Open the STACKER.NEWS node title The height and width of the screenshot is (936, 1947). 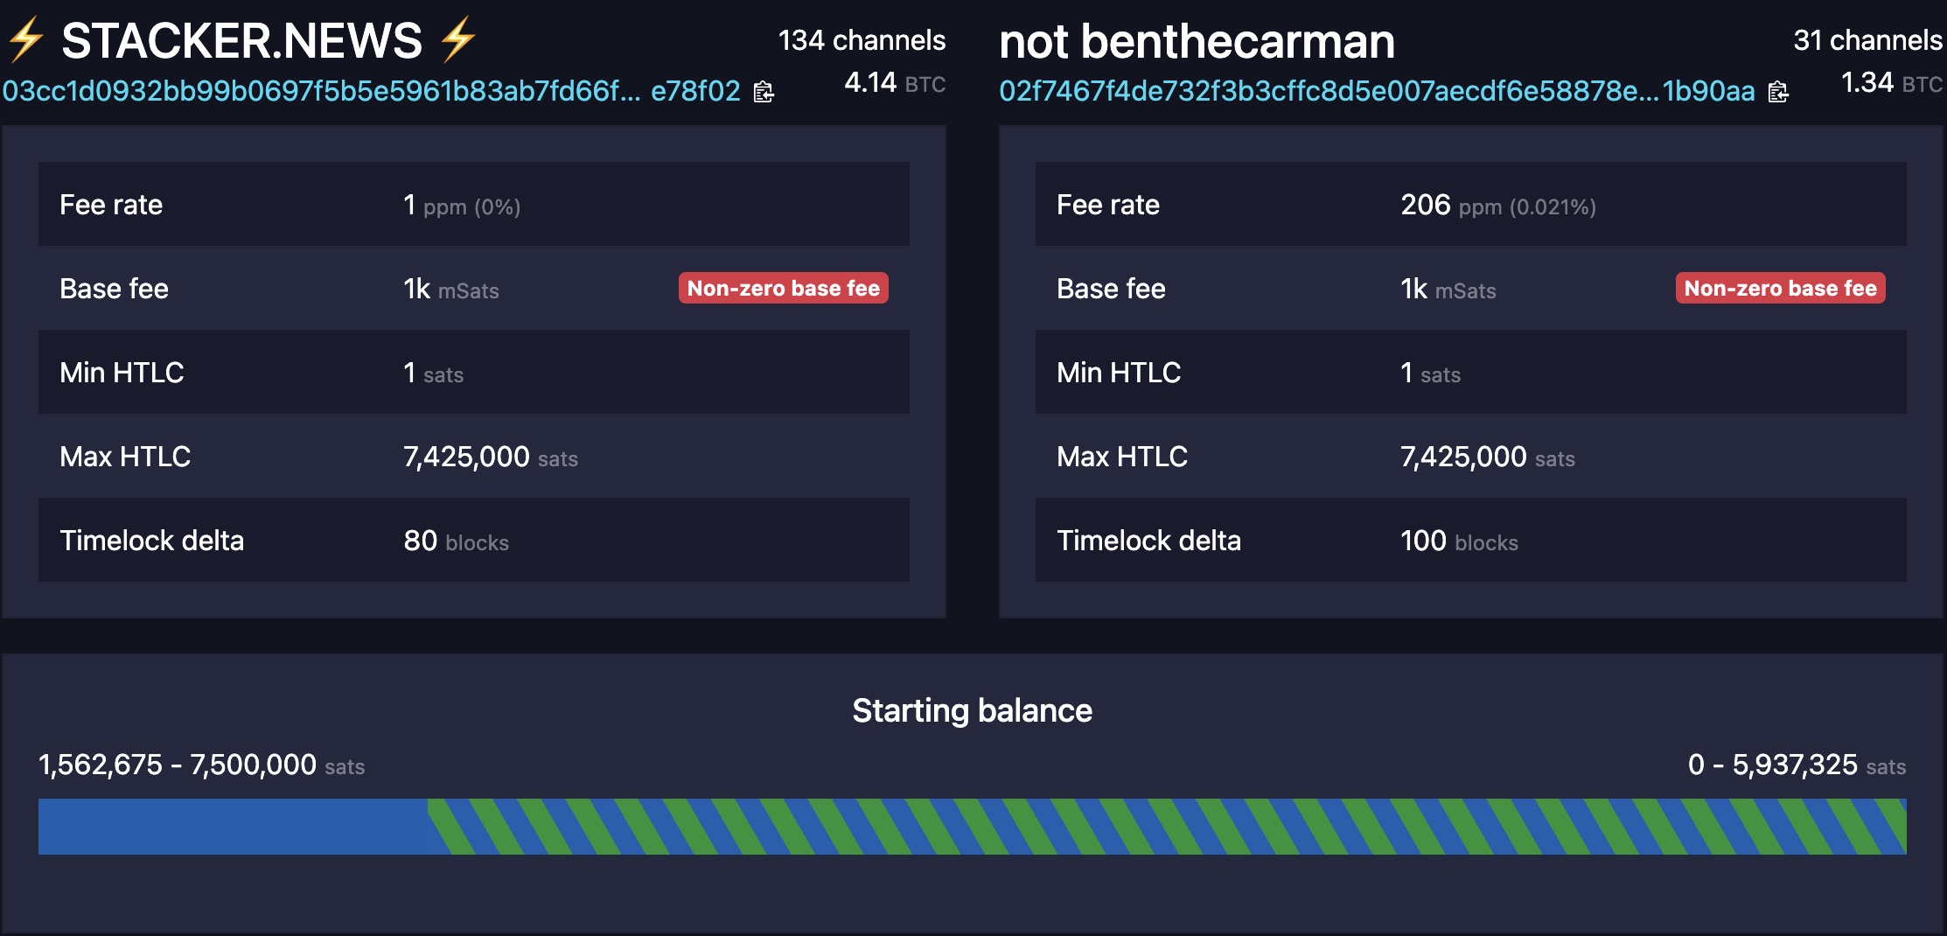pyautogui.click(x=241, y=41)
